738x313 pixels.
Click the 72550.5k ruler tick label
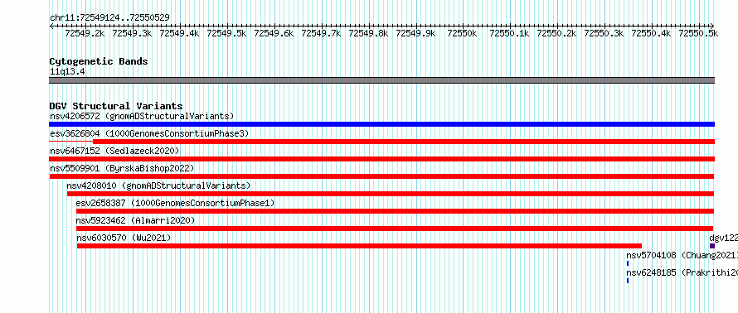point(698,33)
